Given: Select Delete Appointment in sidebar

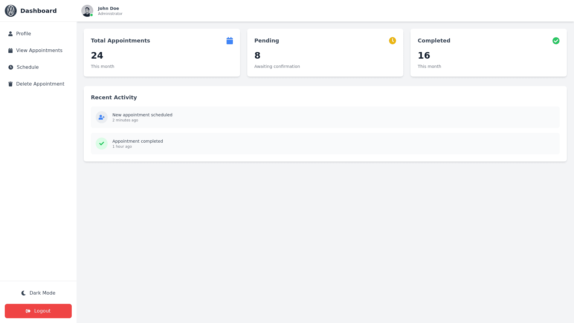Looking at the screenshot, I should [40, 84].
